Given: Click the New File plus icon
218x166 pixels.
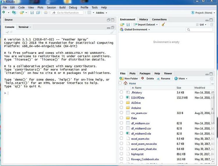Looking at the screenshot, I should point(3,13).
